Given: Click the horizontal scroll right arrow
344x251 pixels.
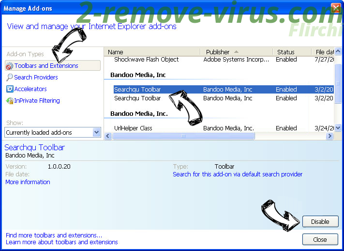Looking at the screenshot, I should point(329,136).
